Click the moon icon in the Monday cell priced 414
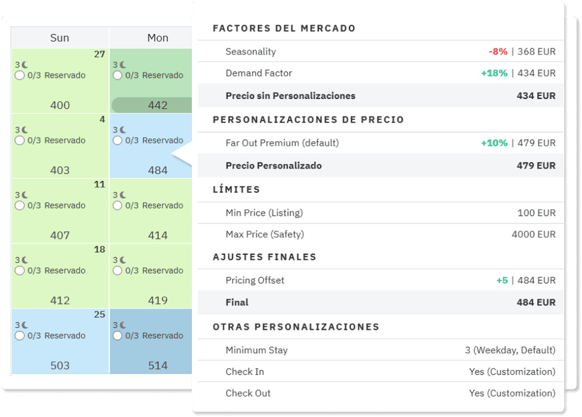 point(123,195)
